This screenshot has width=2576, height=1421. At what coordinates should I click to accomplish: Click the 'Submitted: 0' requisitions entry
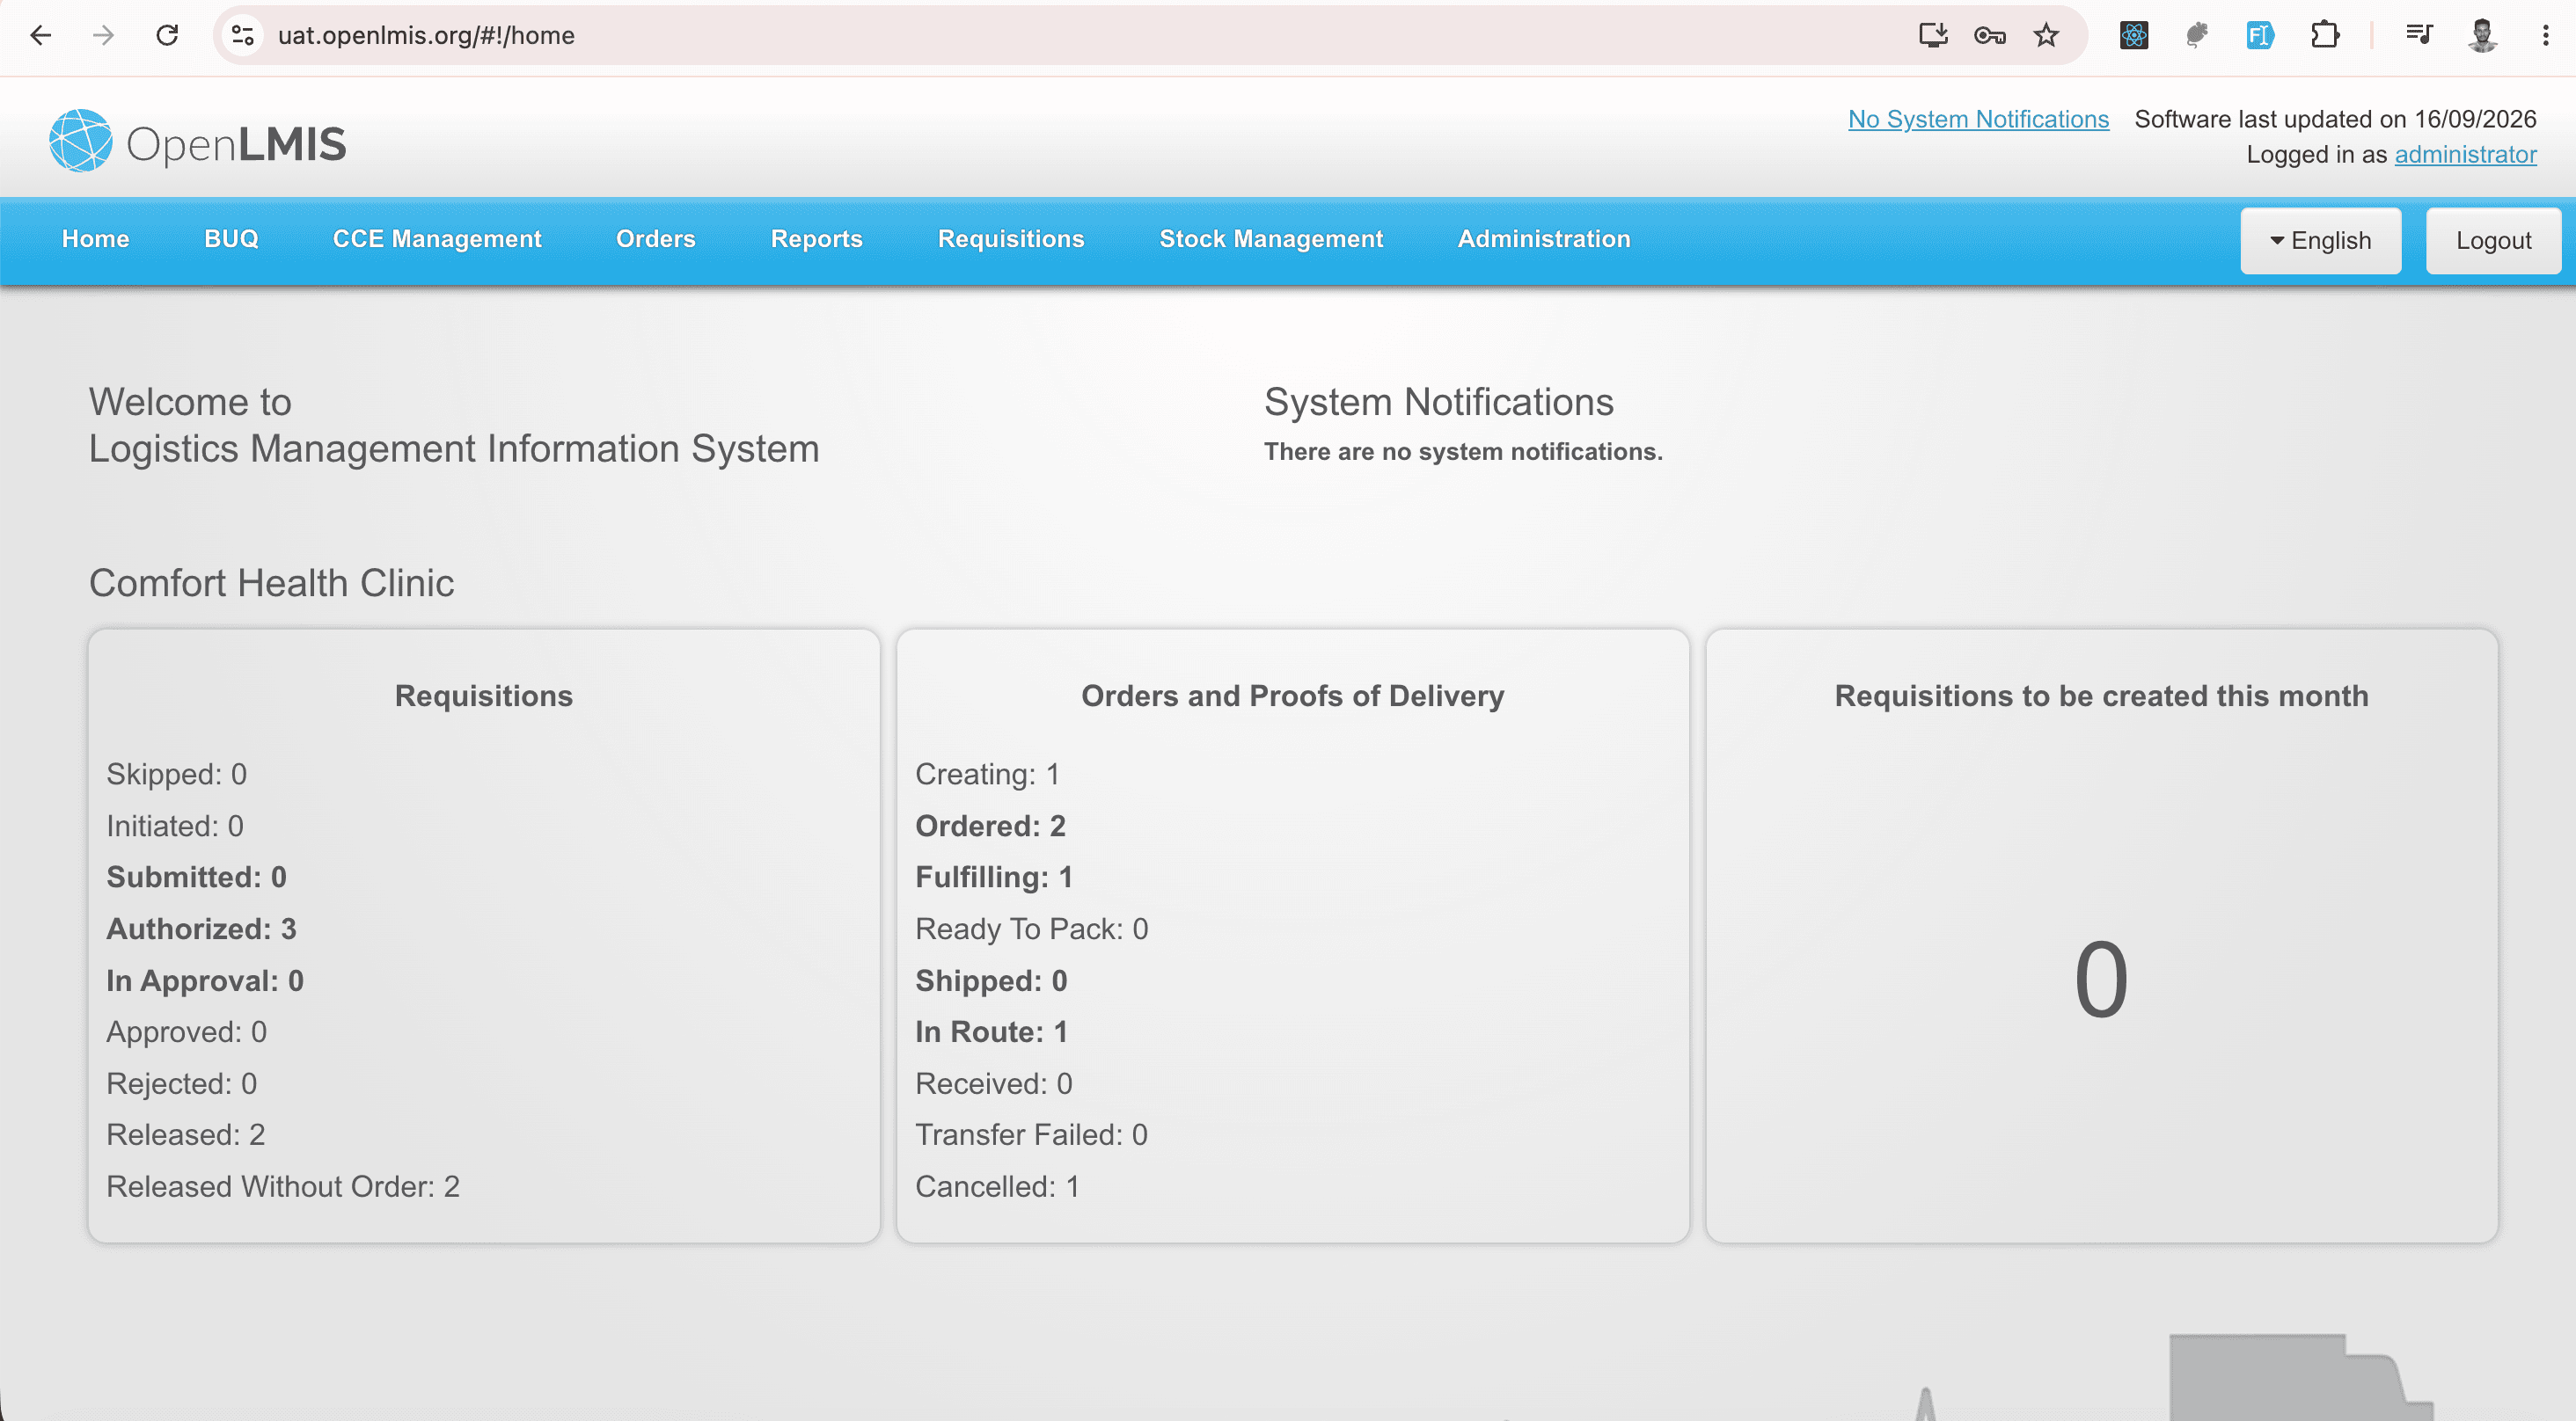[x=196, y=877]
